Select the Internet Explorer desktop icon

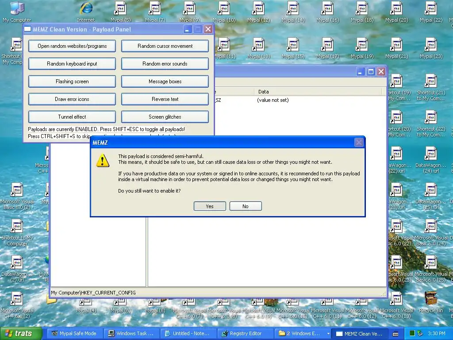[x=86, y=12]
